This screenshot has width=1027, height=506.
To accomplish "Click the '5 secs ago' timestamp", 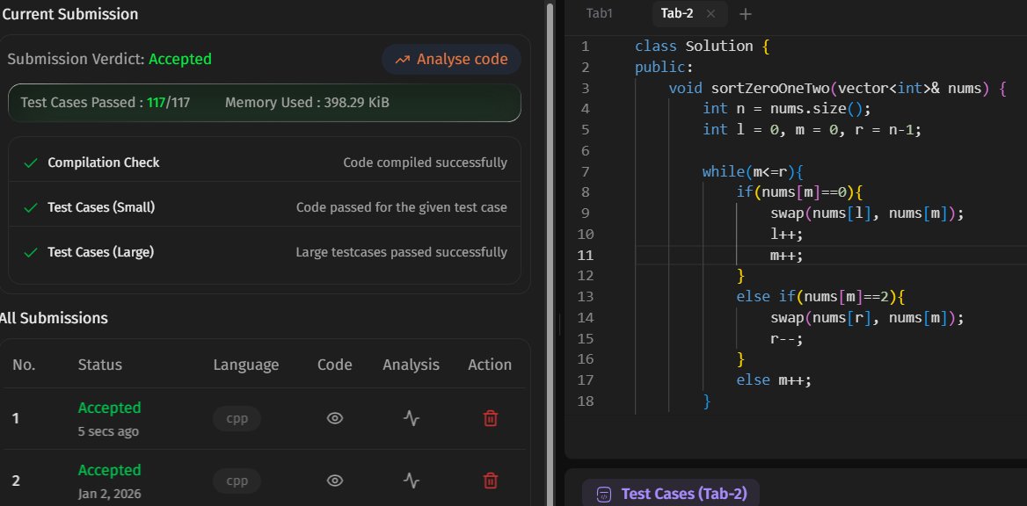I will coord(108,432).
